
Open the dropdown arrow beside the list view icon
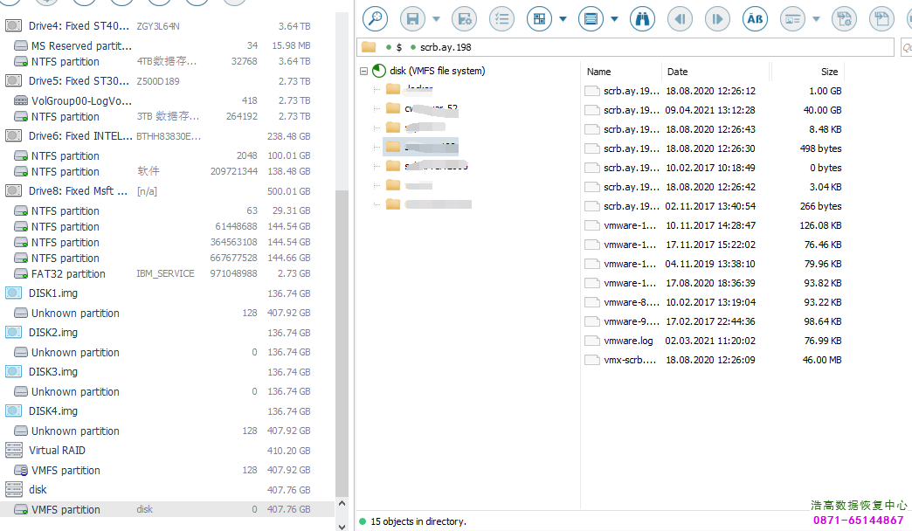pos(614,18)
